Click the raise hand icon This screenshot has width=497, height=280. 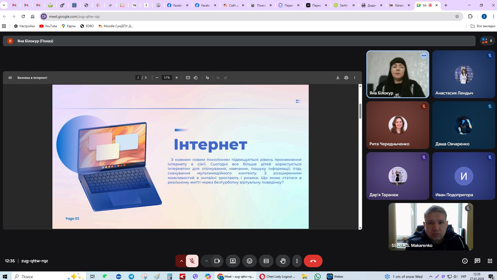283,261
